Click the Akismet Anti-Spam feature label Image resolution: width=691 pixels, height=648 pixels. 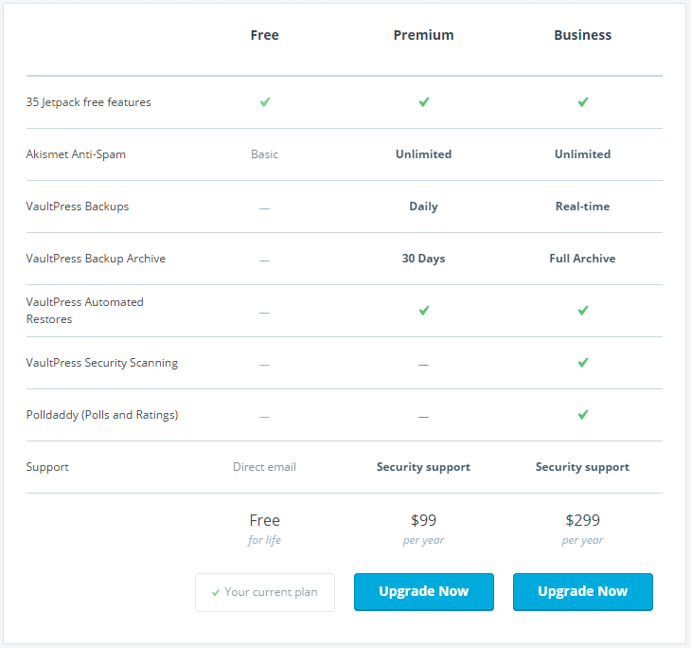tap(76, 154)
